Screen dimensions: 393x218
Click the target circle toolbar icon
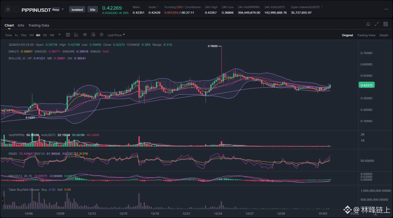[102, 35]
